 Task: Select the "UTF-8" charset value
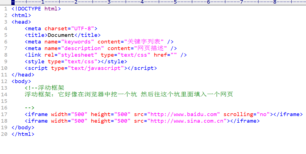tap(83, 29)
